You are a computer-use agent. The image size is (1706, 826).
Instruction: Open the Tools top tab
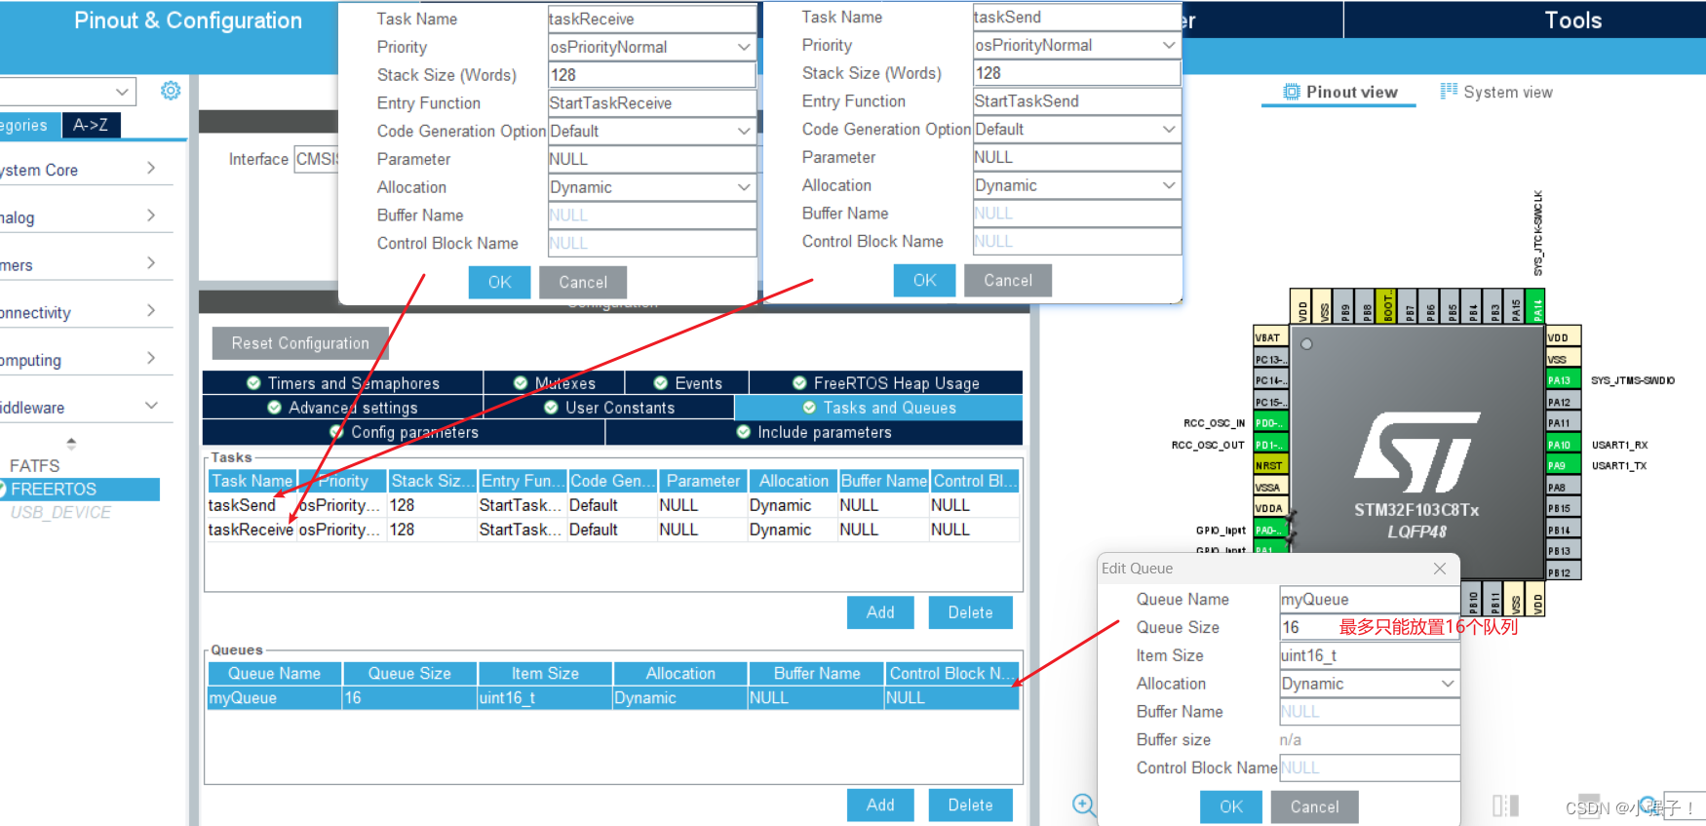click(1572, 20)
